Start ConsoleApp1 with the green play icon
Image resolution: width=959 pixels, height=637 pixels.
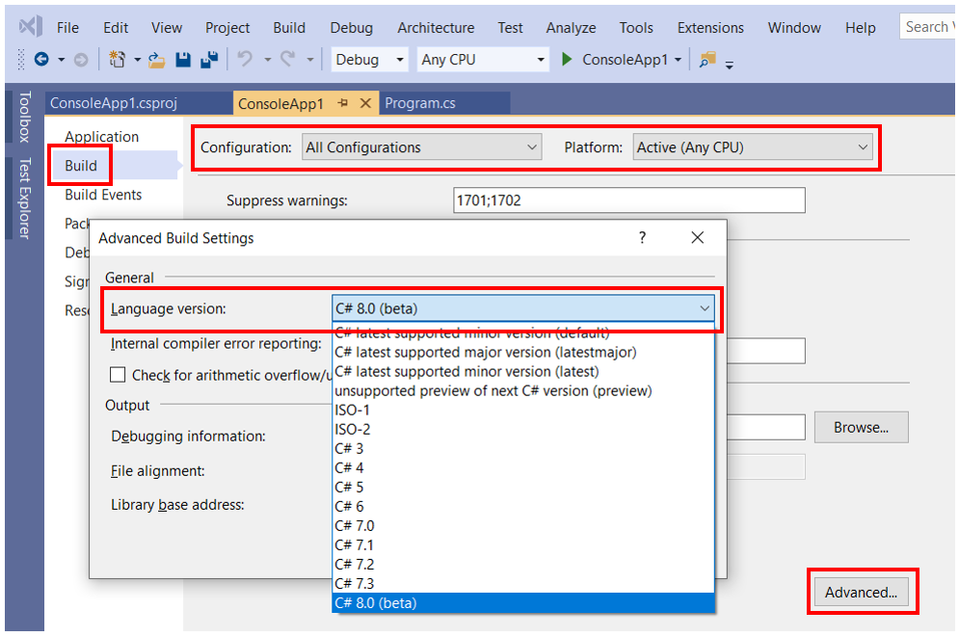567,60
